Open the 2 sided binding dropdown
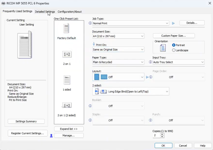Image resolution: width=213 pixels, height=150 pixels. (x=131, y=91)
